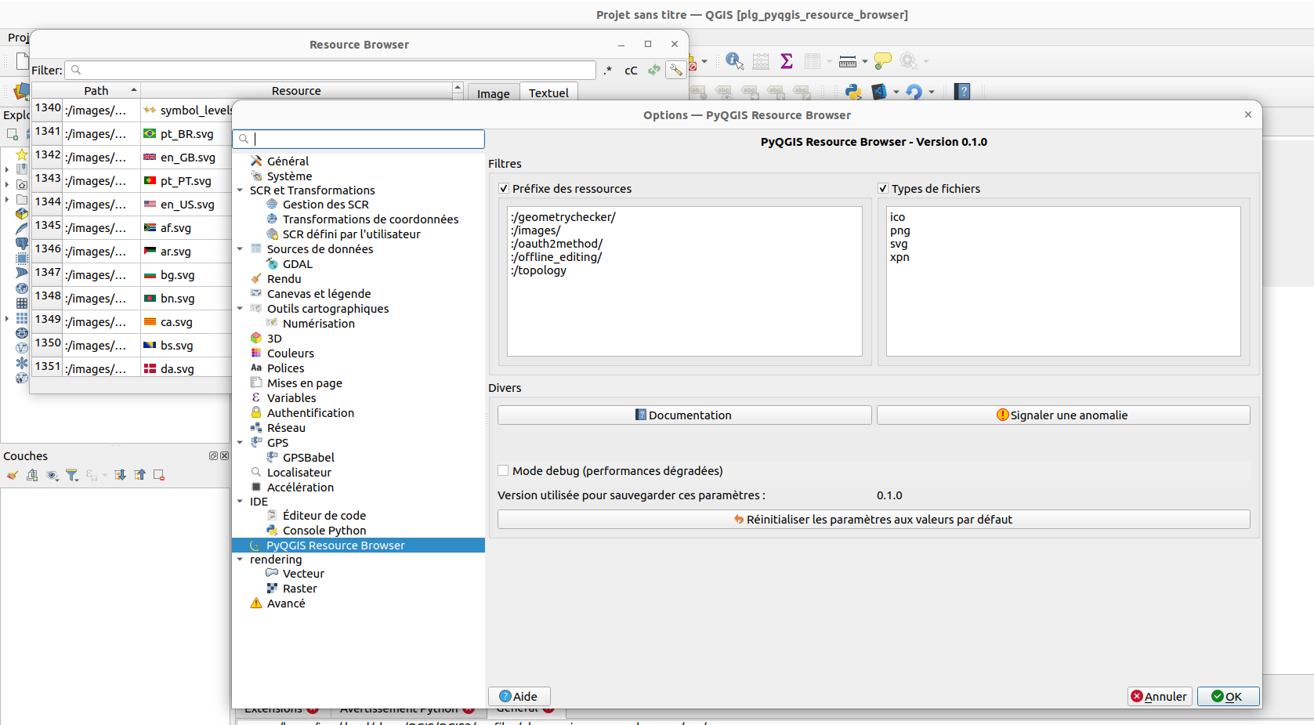Switch to the Textuel tab in Resource Browser

tap(548, 92)
